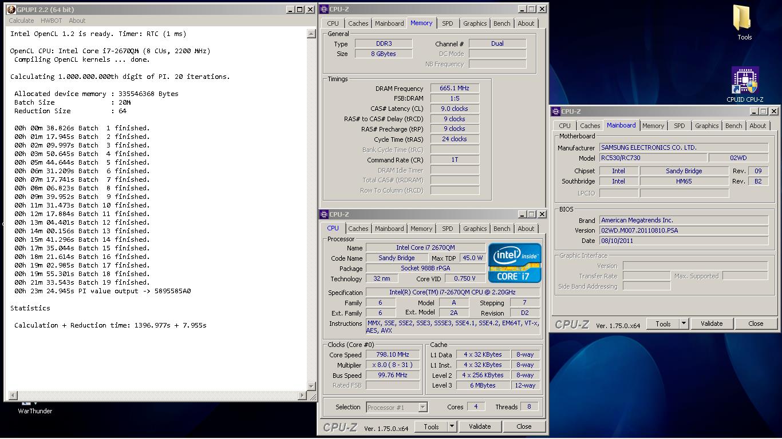Click the Manufacturer SAMSUNG ELECTRONICS field
Screen dimensions: 782x439
tap(684, 148)
